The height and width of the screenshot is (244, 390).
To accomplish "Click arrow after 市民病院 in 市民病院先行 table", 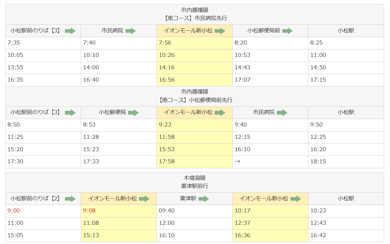I will [x=131, y=31].
